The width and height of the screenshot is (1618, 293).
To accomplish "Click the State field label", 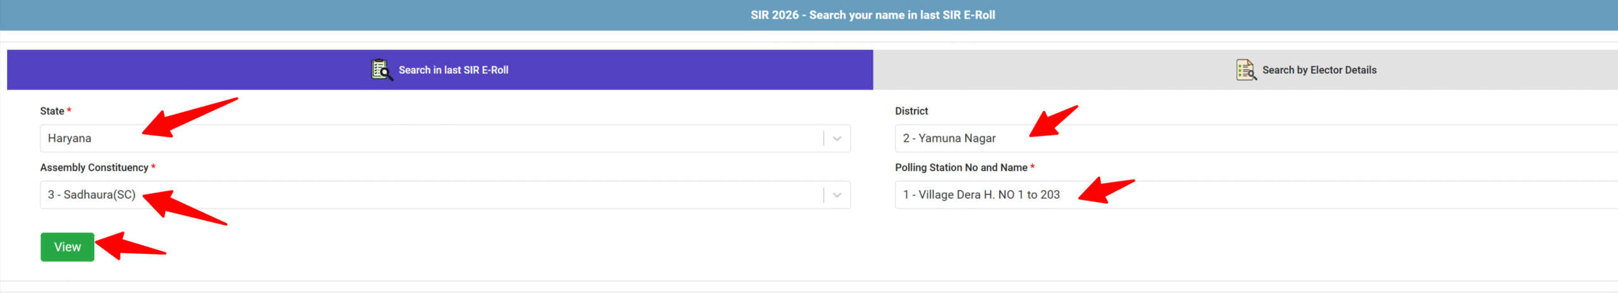I will click(52, 111).
